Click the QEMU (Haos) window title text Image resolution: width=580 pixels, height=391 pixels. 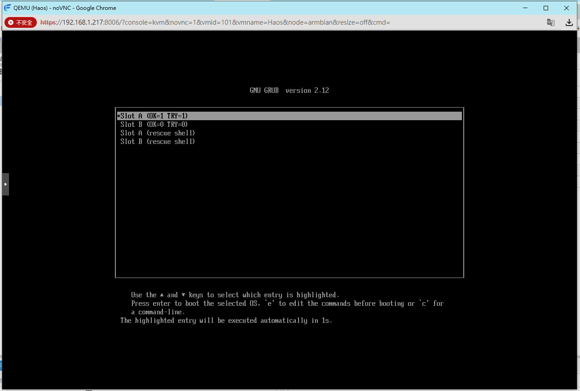coord(65,8)
